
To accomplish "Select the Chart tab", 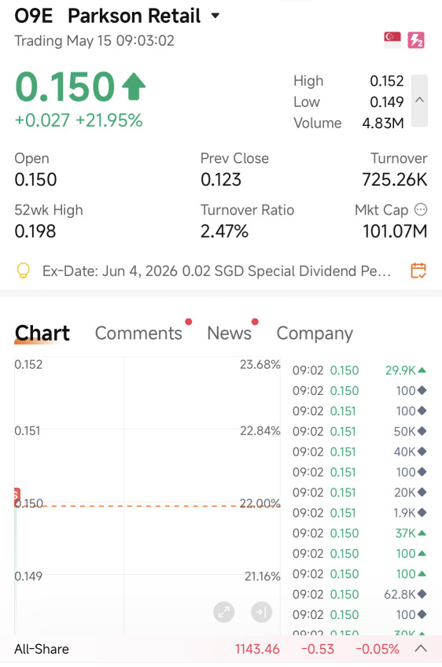I will (x=42, y=333).
